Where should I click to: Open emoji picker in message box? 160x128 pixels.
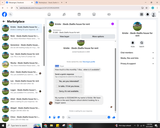(109, 117)
